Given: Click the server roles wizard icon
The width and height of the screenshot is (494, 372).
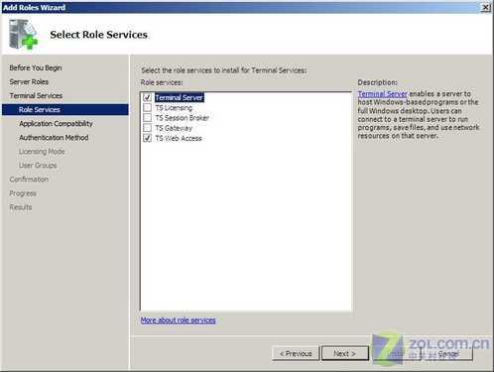Looking at the screenshot, I should click(x=23, y=34).
